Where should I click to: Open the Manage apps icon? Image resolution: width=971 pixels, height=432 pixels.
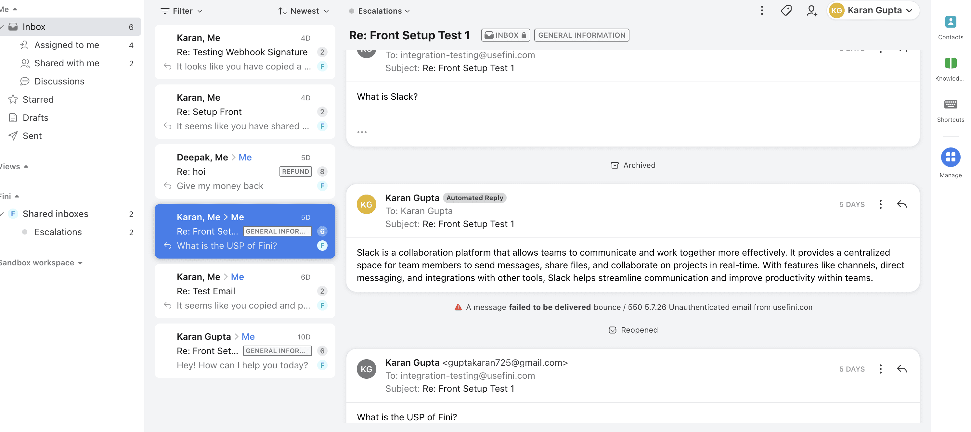[950, 157]
